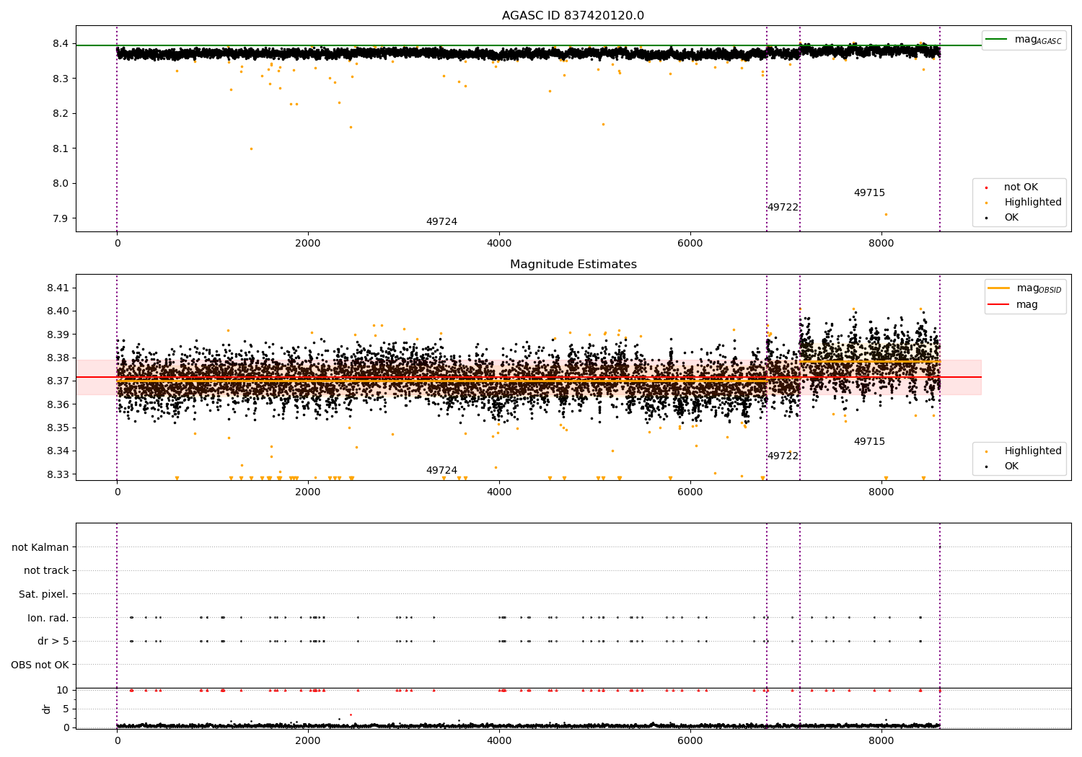
Task: Click the 49722 annotation in the top plot
Action: pos(783,208)
